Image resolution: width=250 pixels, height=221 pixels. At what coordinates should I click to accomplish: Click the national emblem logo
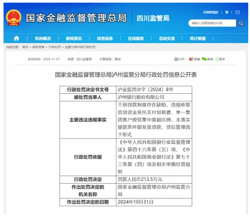point(14,18)
